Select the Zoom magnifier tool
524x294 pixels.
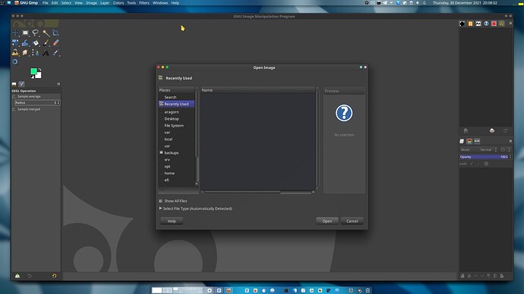(15, 62)
